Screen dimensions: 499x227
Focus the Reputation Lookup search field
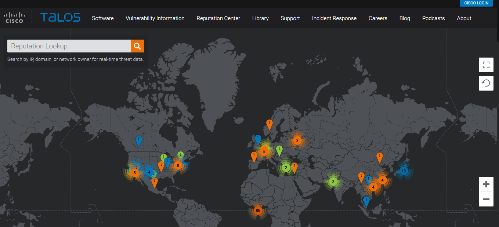click(x=69, y=46)
